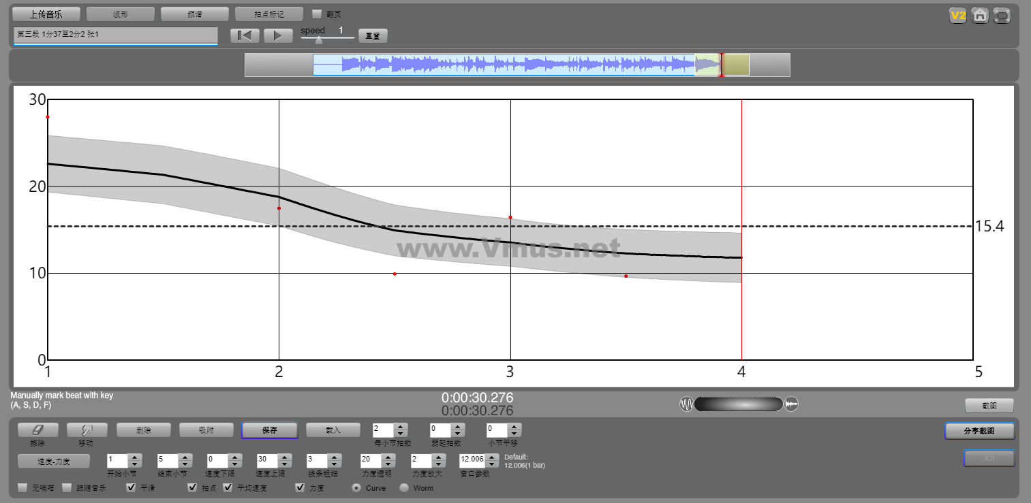This screenshot has height=503, width=1031.
Task: Enable the 翻页 page-flip checkbox
Action: tap(317, 14)
